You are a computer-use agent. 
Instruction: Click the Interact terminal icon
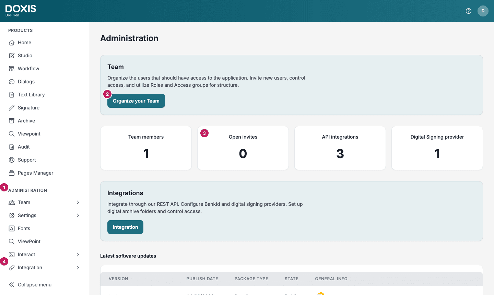click(12, 255)
